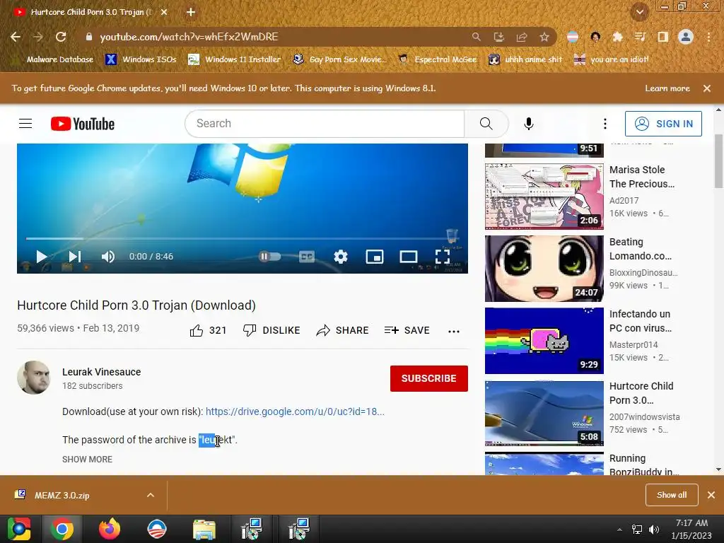The height and width of the screenshot is (543, 724).
Task: Open the Malware Database bookmark
Action: tap(54, 59)
